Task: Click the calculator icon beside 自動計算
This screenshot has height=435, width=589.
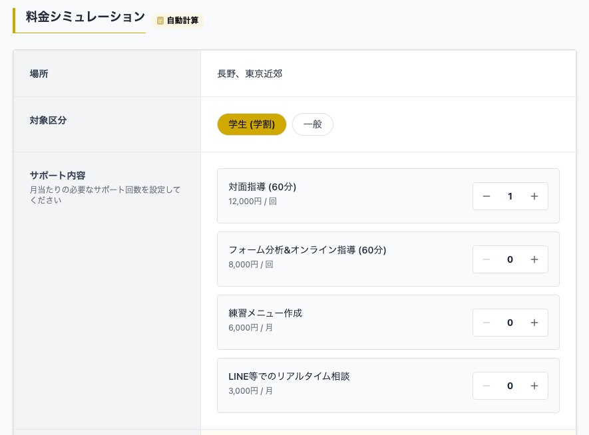Action: tap(160, 21)
